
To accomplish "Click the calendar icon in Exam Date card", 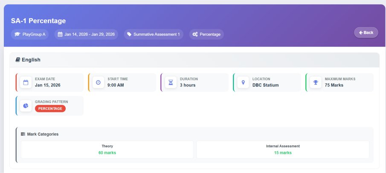I will (26, 82).
